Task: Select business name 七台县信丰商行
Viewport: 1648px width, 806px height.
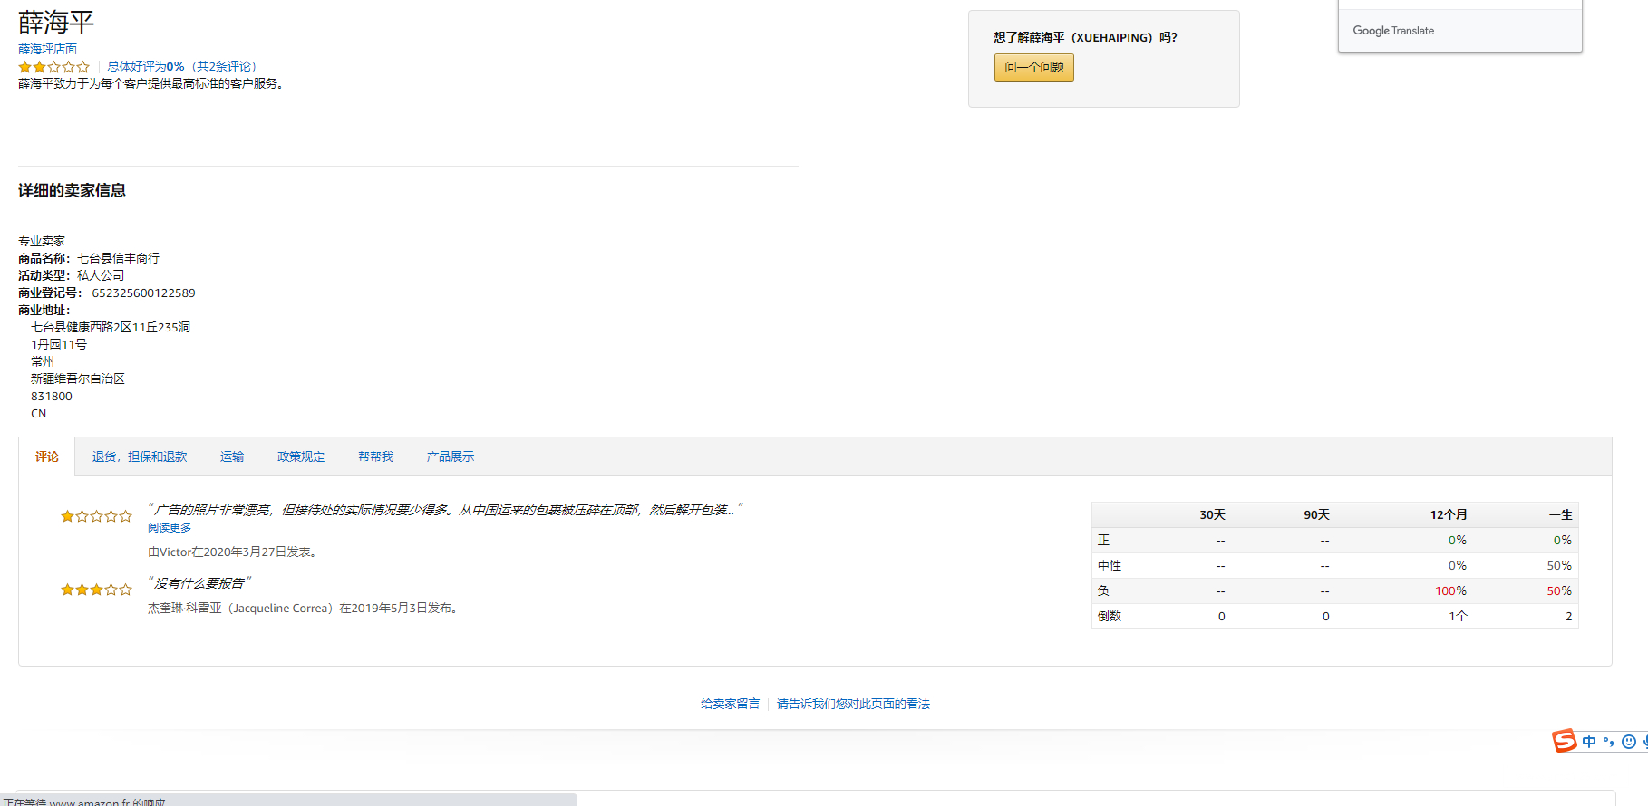Action: pyautogui.click(x=119, y=258)
